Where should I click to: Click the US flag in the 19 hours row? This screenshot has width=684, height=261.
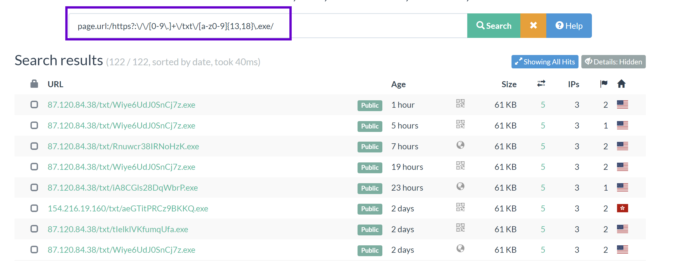tap(622, 167)
